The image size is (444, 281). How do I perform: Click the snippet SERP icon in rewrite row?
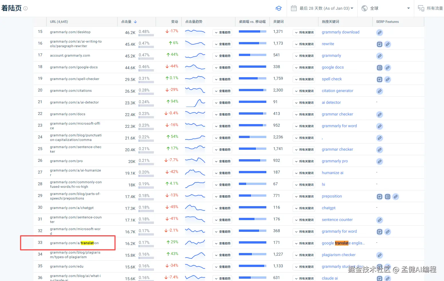(x=379, y=44)
